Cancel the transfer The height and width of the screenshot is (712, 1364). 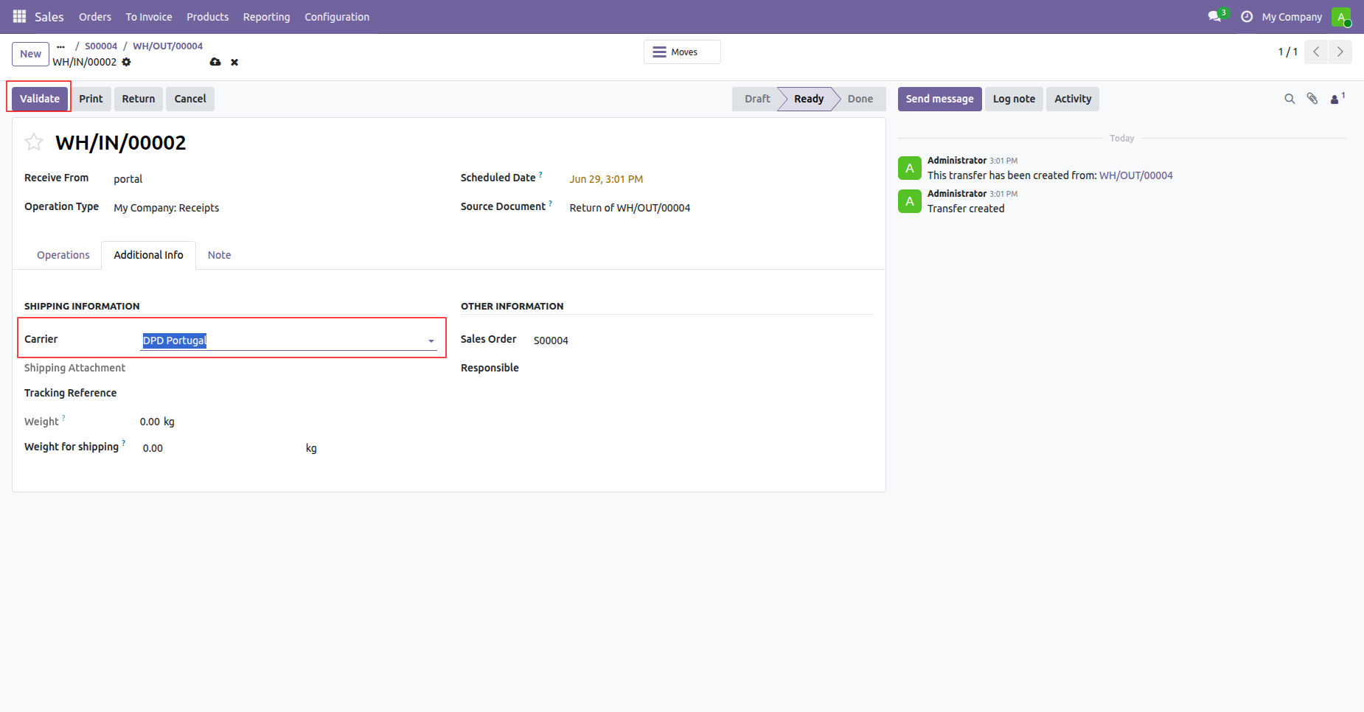190,99
